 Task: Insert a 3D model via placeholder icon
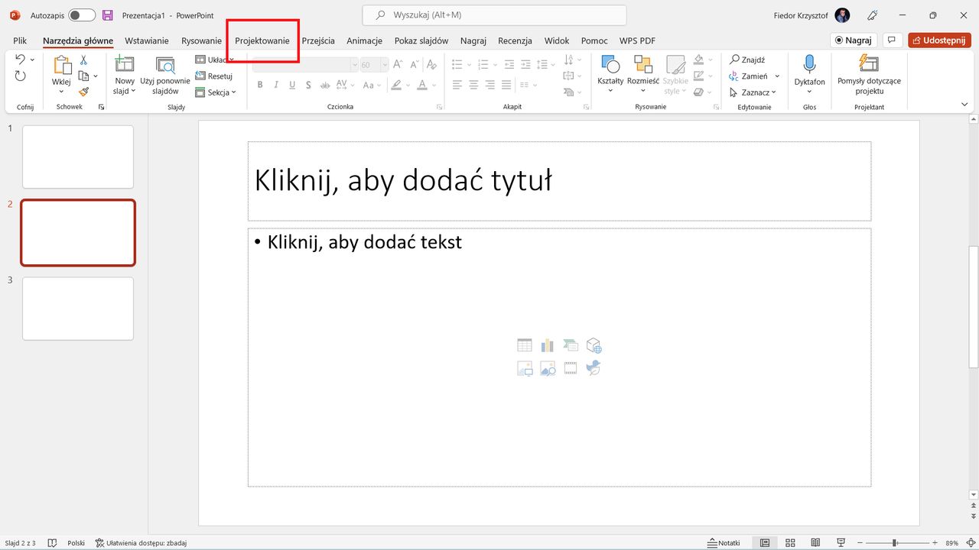(594, 345)
